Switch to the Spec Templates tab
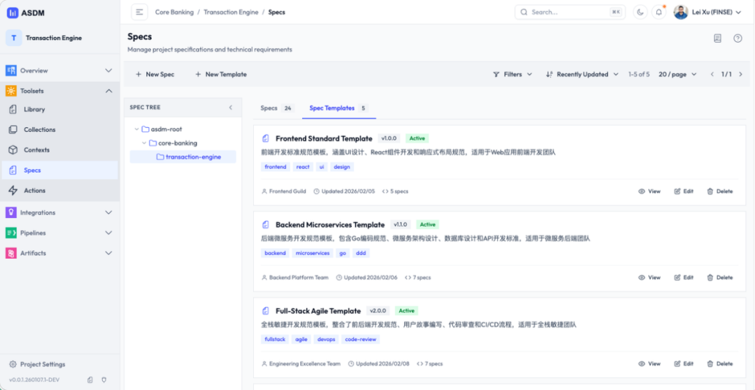755x390 pixels. click(x=339, y=108)
